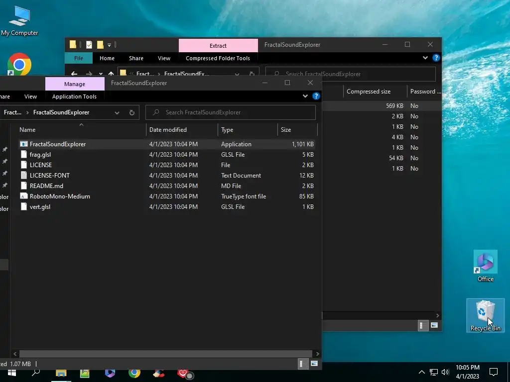This screenshot has height=382, width=510.
Task: Open the Office desktop shortcut
Action: (x=485, y=266)
